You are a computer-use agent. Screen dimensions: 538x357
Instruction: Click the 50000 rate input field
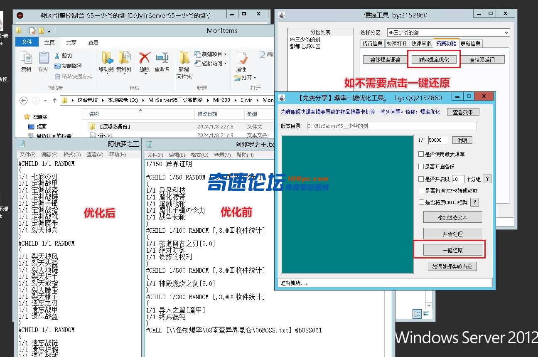point(438,140)
